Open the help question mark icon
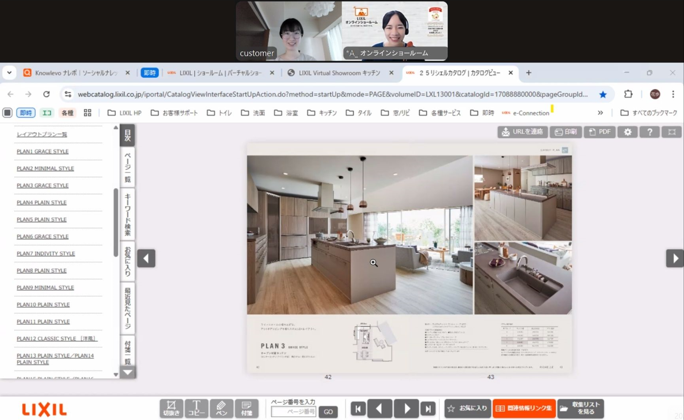 (650, 132)
